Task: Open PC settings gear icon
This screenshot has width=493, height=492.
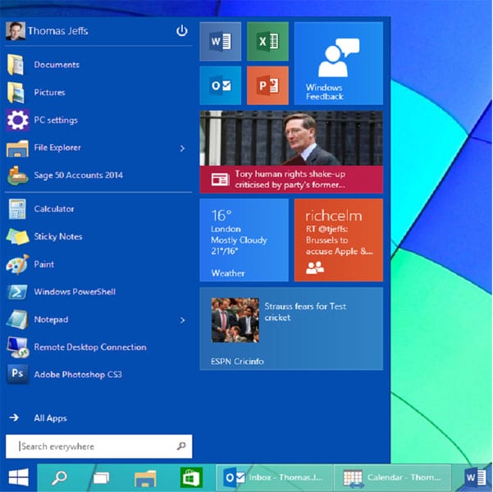Action: click(x=17, y=120)
